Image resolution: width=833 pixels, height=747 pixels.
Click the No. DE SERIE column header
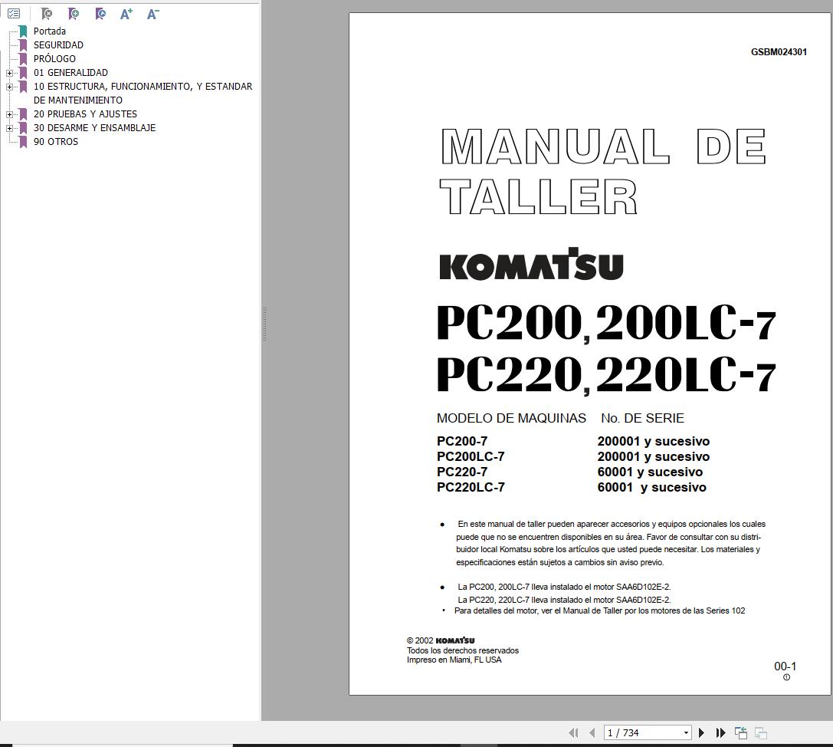pyautogui.click(x=642, y=419)
